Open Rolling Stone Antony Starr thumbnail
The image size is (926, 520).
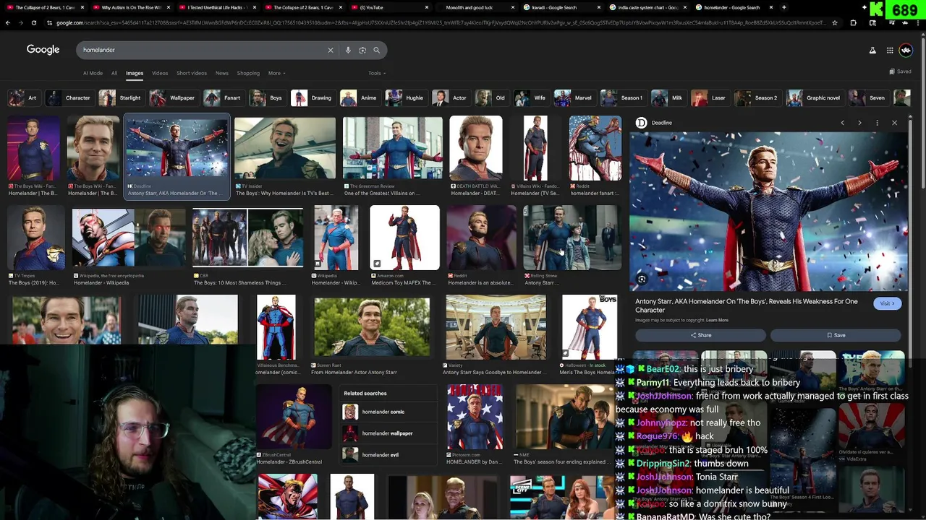(x=572, y=238)
